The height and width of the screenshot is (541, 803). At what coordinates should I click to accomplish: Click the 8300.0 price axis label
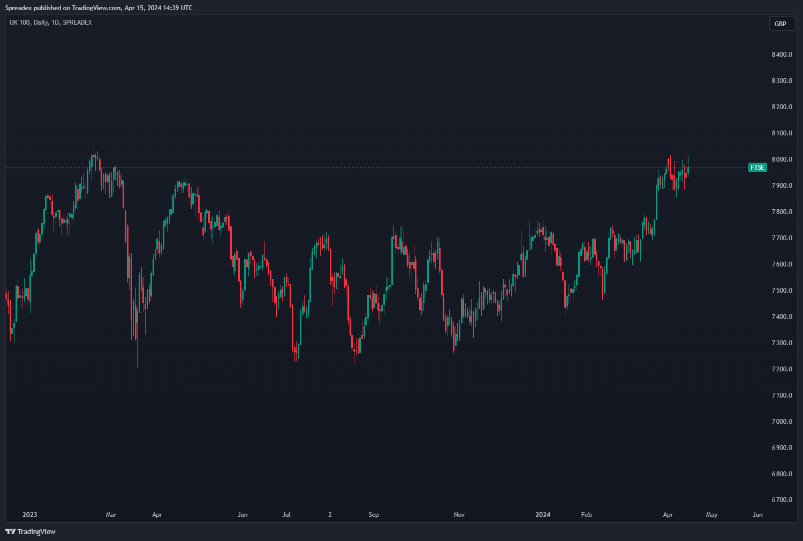click(782, 81)
